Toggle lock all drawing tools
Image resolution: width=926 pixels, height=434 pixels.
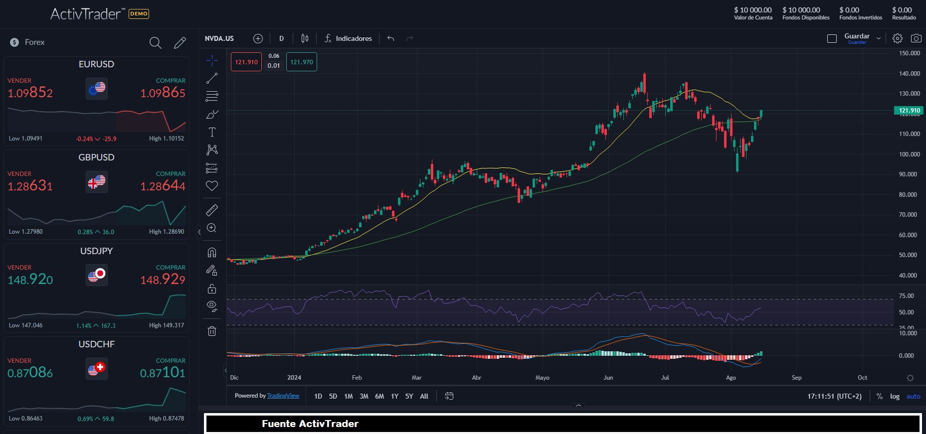click(x=212, y=289)
